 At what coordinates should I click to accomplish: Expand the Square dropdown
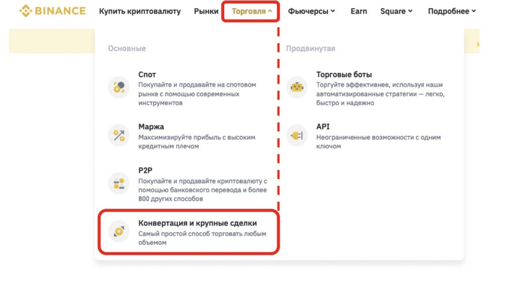pos(396,11)
